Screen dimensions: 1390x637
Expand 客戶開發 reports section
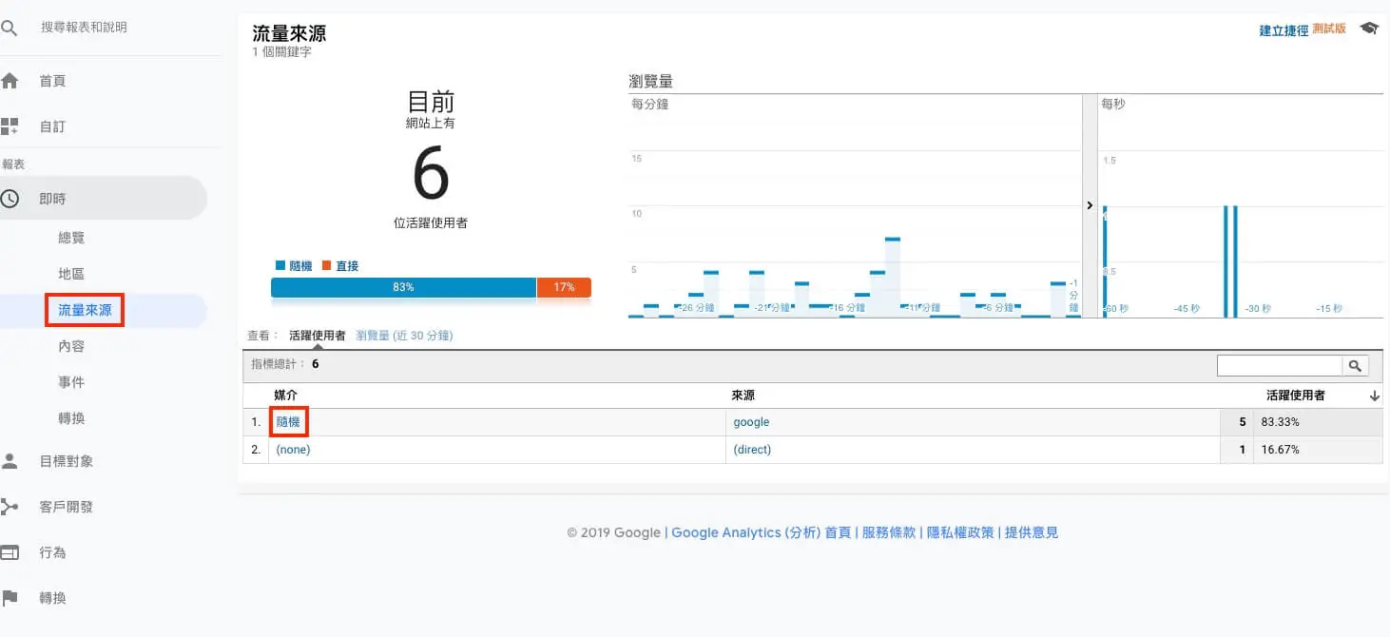[66, 507]
